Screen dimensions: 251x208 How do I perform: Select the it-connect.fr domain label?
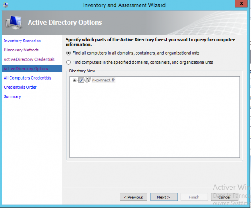point(103,80)
